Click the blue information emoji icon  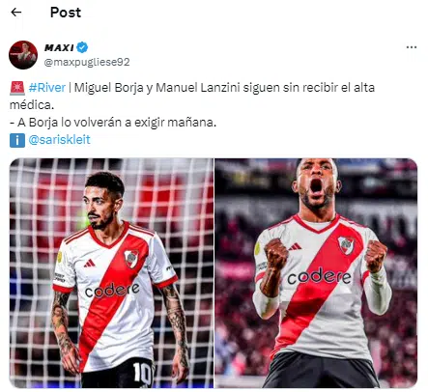pos(17,140)
